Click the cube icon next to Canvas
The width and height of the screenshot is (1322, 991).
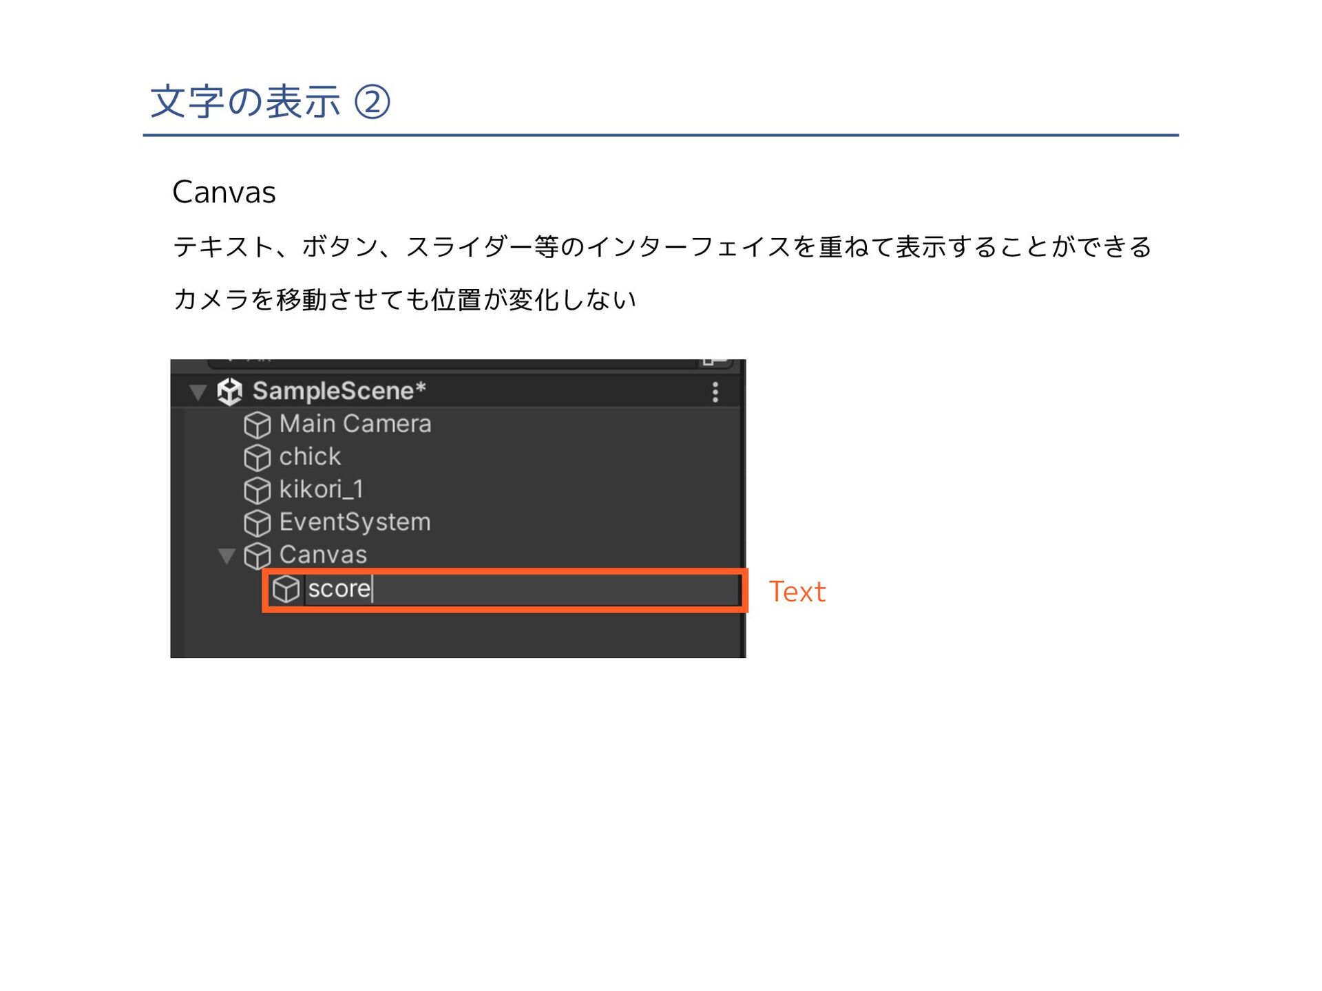tap(258, 555)
